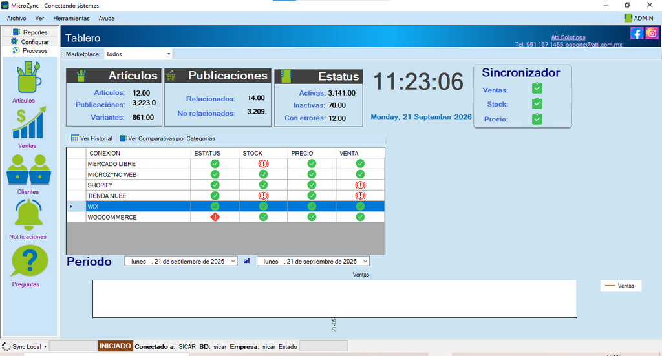Select the MERCADO LIBRE connection row
Viewport: 662px width, 356px height.
(226, 163)
